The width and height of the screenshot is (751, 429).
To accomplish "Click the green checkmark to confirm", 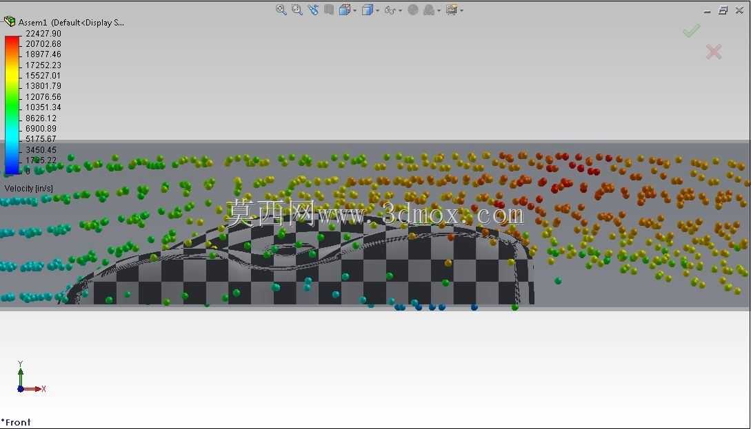I will click(691, 31).
